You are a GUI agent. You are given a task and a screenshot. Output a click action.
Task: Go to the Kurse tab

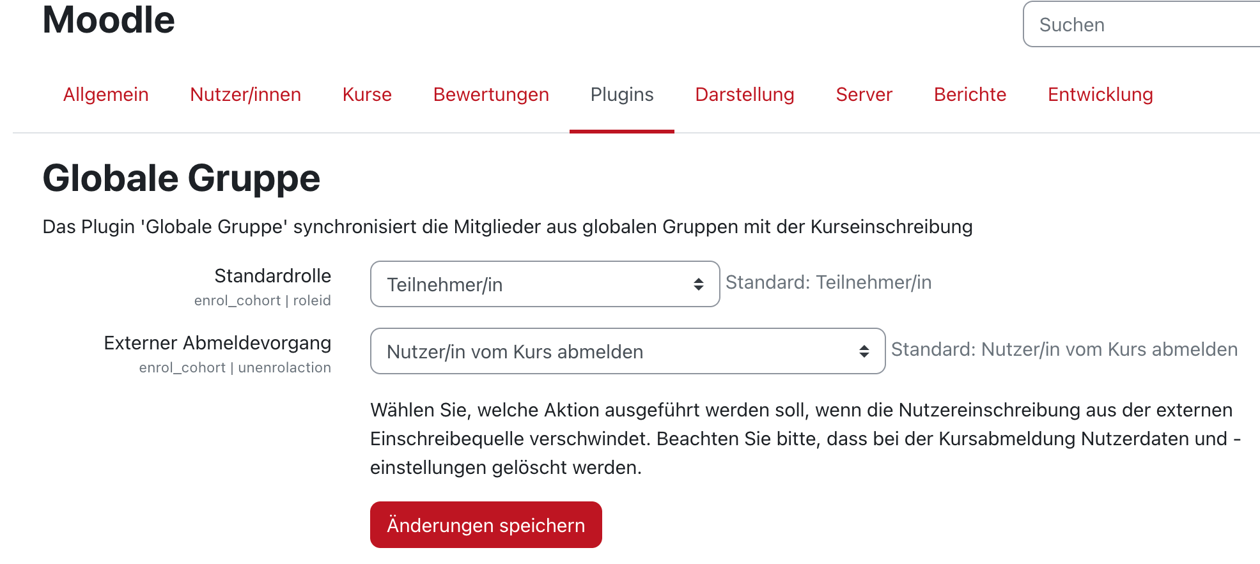pyautogui.click(x=367, y=95)
